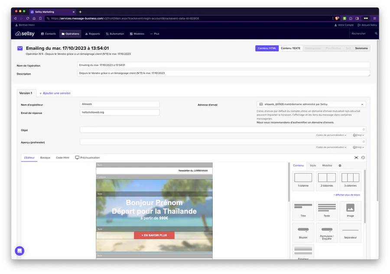Switch to the Mobilité panel tab
The height and width of the screenshot is (274, 390).
click(x=327, y=165)
